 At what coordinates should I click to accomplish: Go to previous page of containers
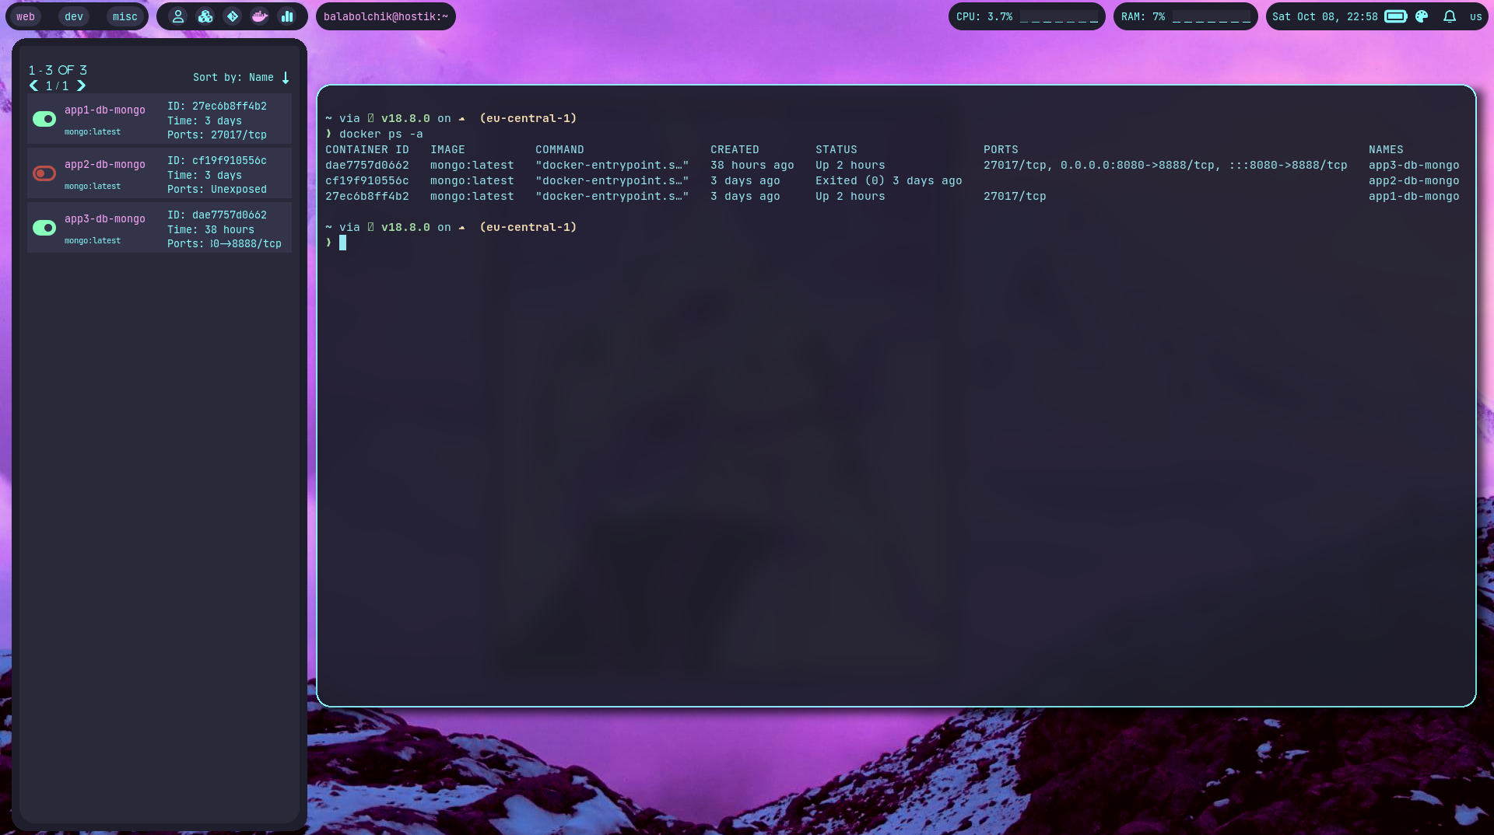click(33, 86)
